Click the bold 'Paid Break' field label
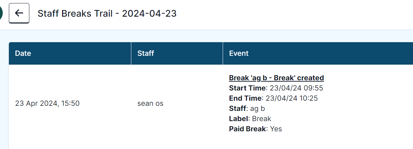 coord(248,129)
